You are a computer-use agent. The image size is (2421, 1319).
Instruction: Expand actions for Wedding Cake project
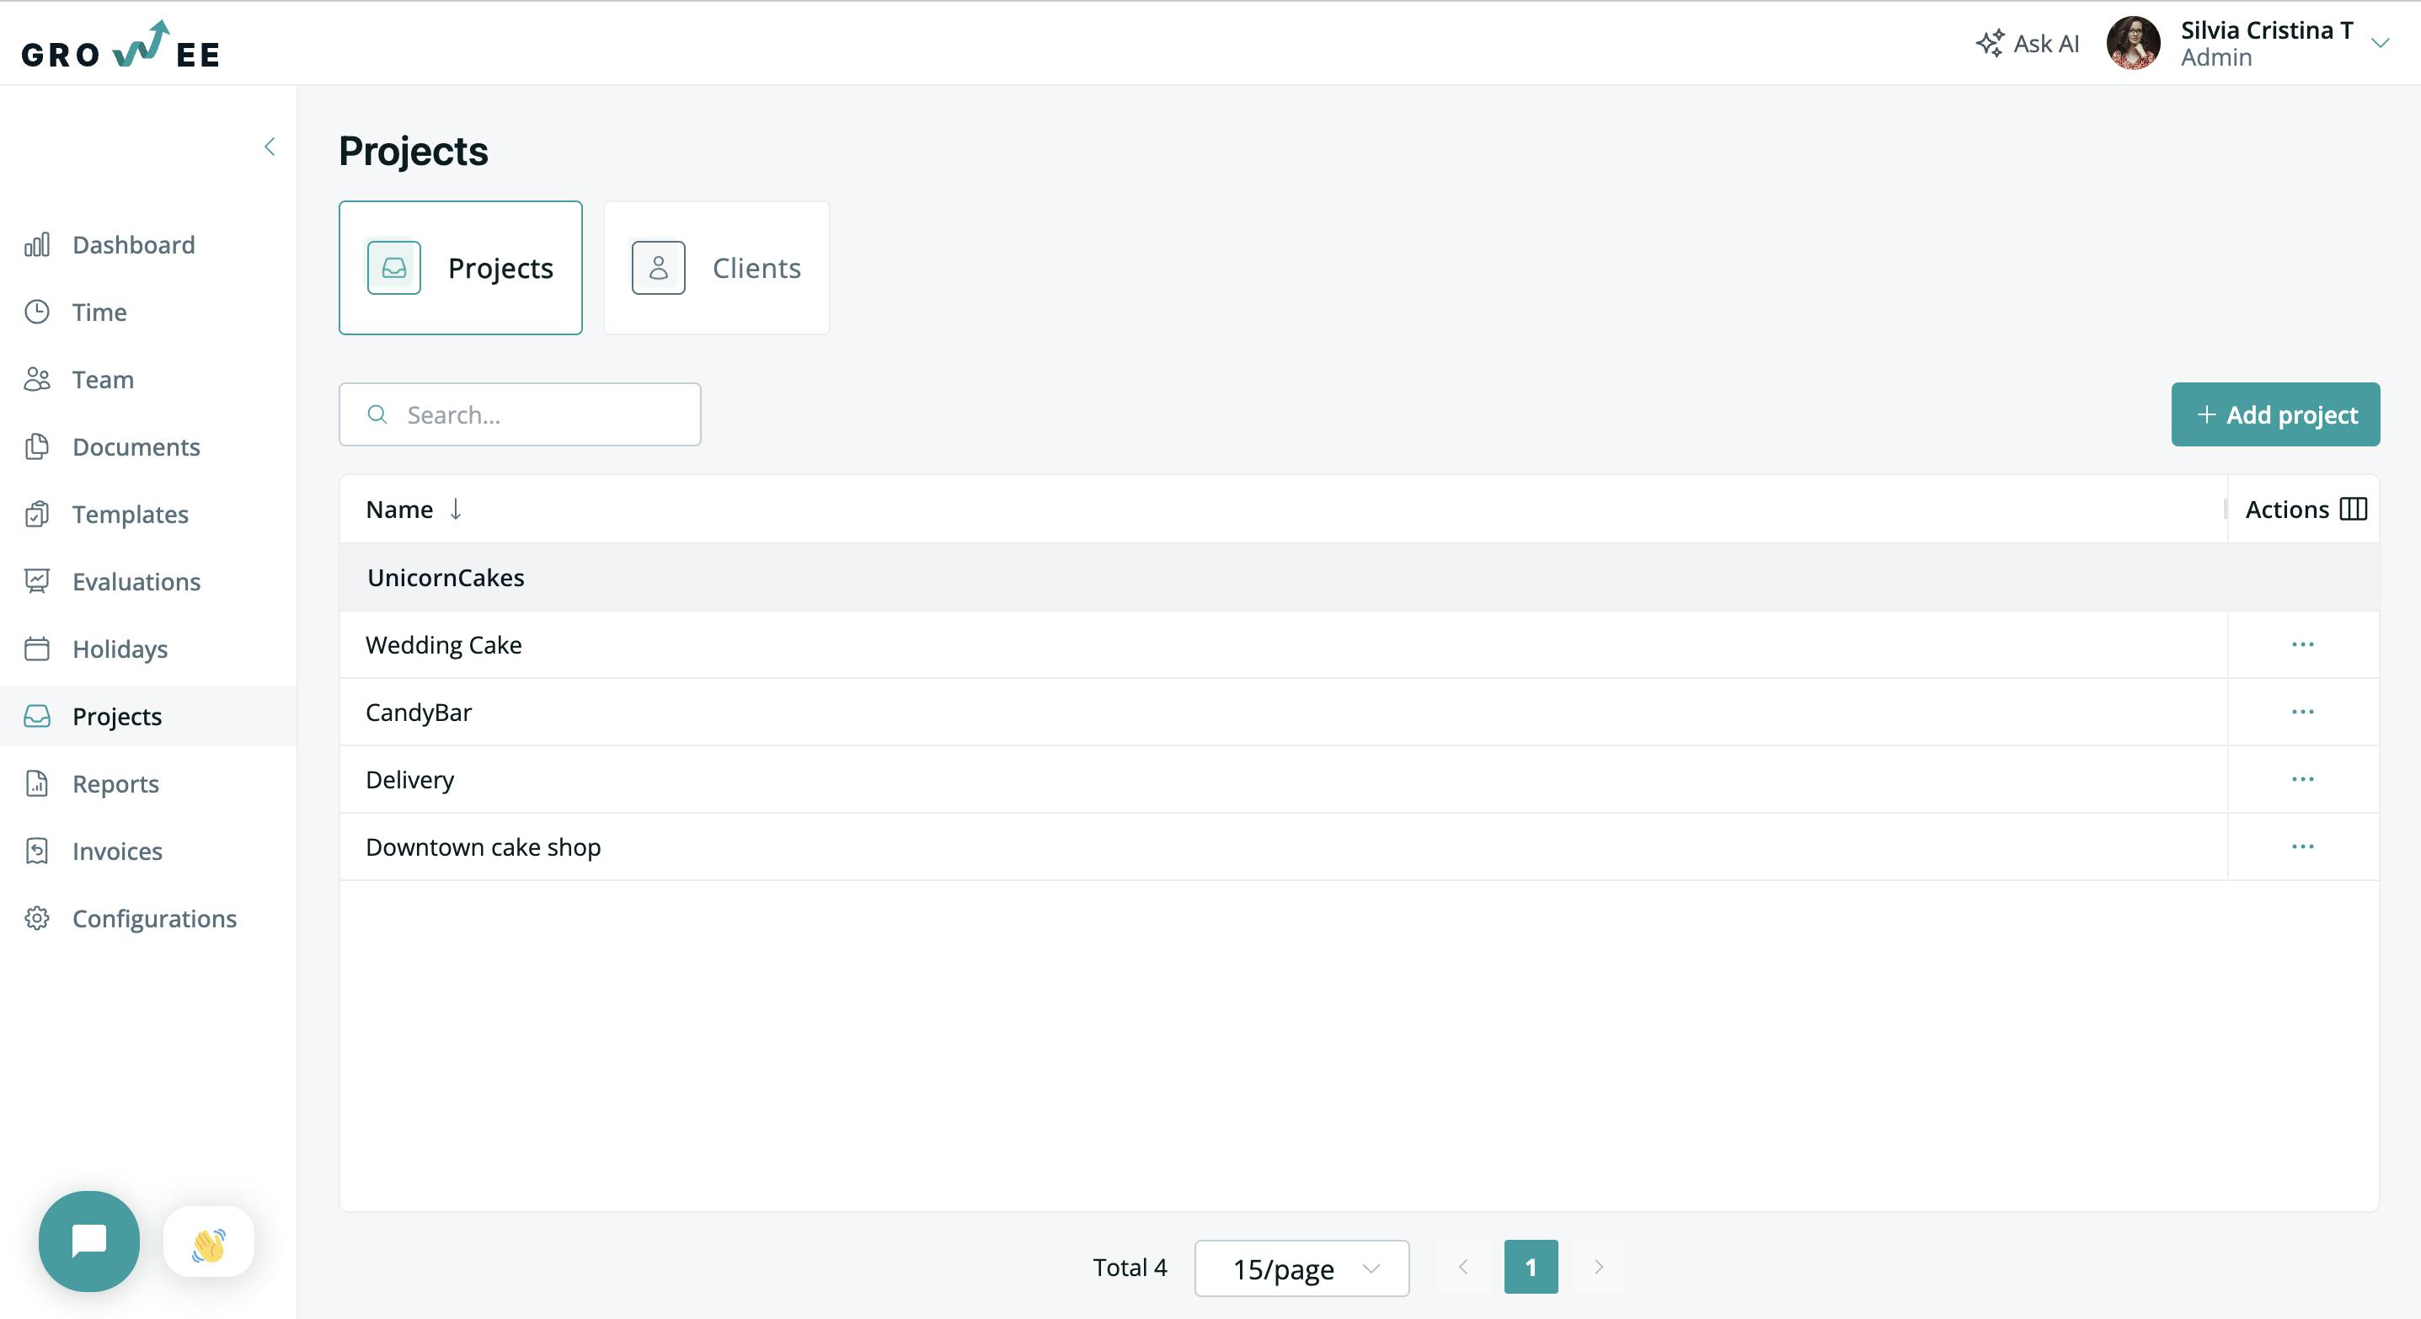[x=2302, y=643]
